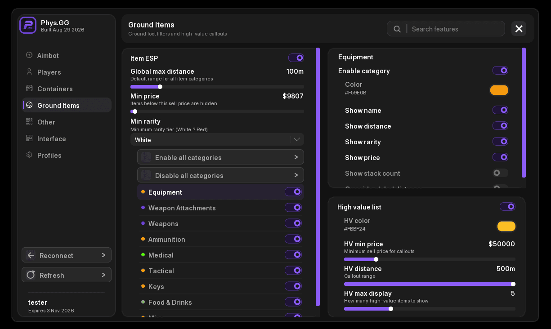Screen dimensions: 551x329
Task: Select the Ammunition category row
Action: [221, 239]
